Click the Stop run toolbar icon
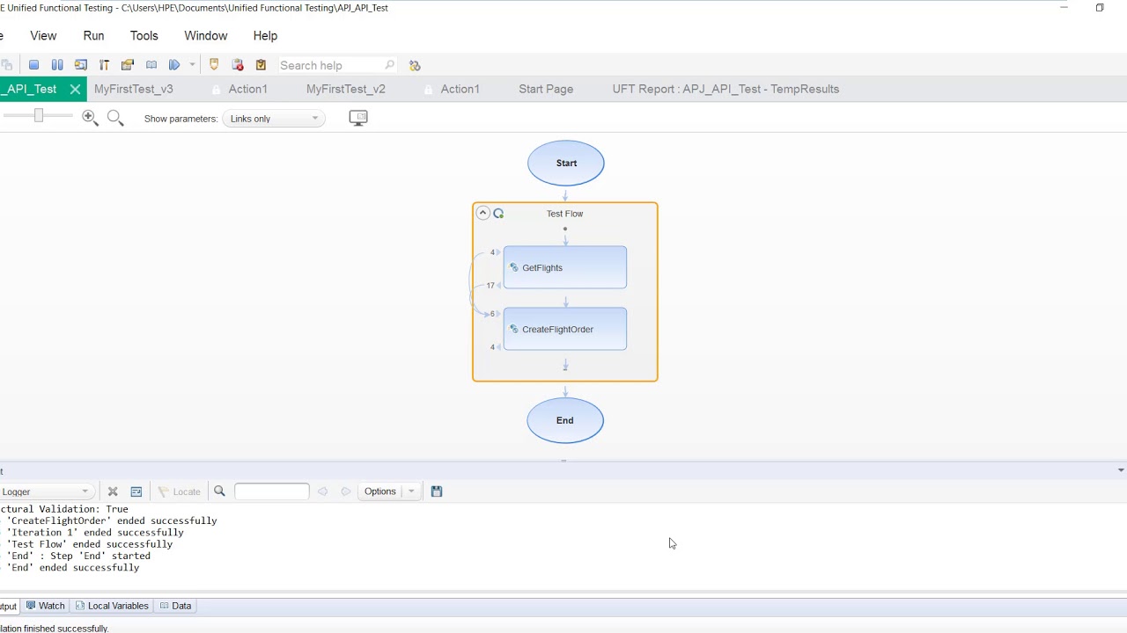The width and height of the screenshot is (1127, 633). (x=33, y=65)
